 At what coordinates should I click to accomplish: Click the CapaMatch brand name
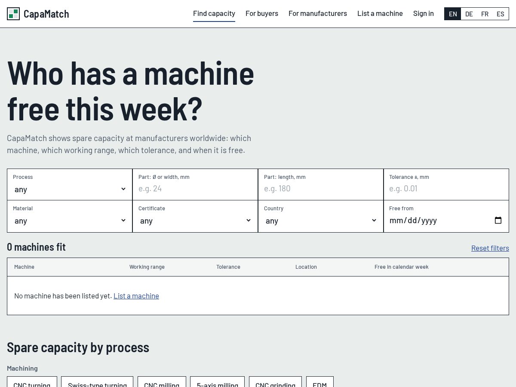click(x=46, y=14)
